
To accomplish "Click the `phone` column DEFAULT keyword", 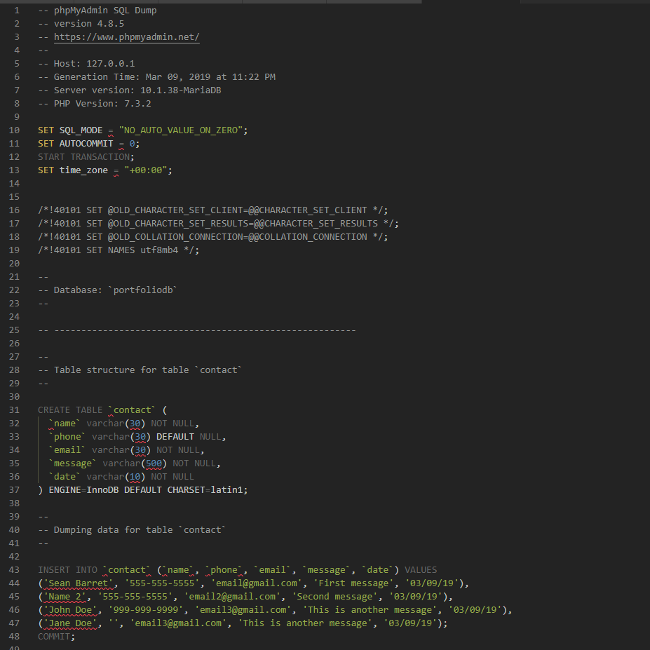I will (175, 437).
